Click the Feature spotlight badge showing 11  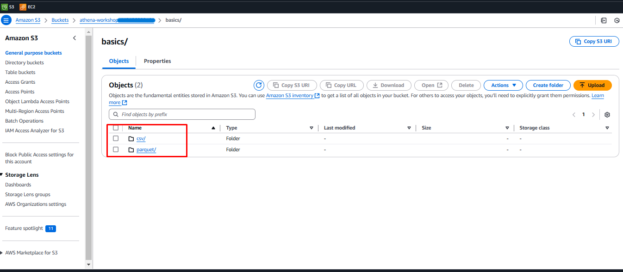click(50, 228)
